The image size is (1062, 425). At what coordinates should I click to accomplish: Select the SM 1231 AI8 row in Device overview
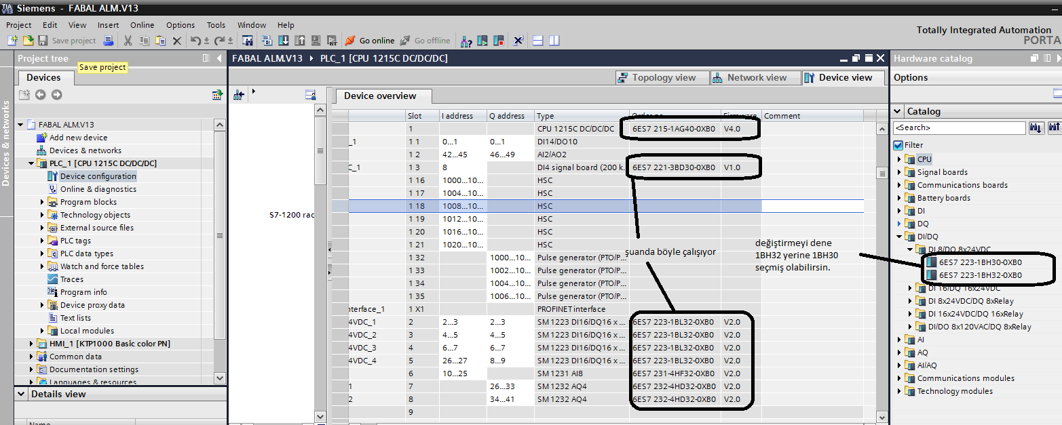pyautogui.click(x=597, y=373)
